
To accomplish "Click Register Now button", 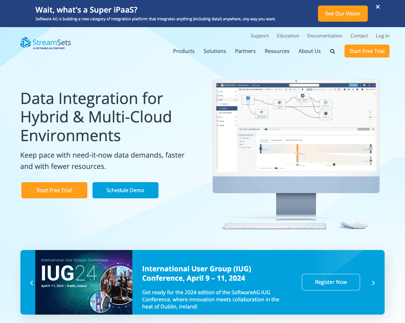I will 331,282.
